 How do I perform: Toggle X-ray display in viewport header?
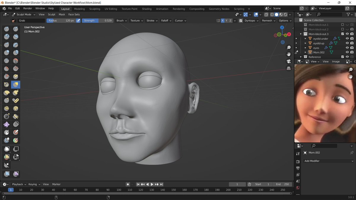tap(266, 15)
